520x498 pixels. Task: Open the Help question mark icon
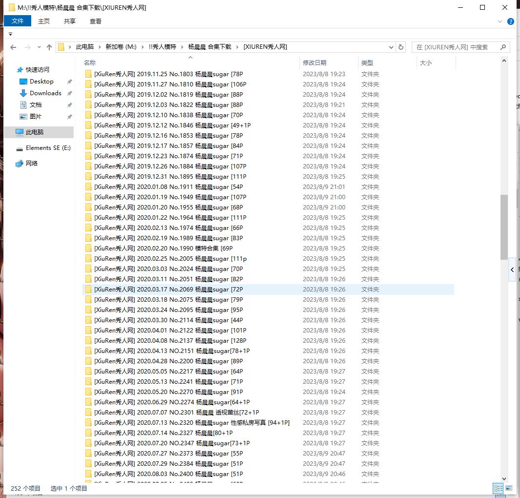point(511,21)
